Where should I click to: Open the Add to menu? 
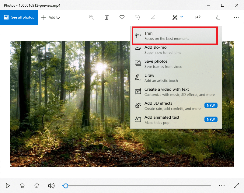click(51, 17)
